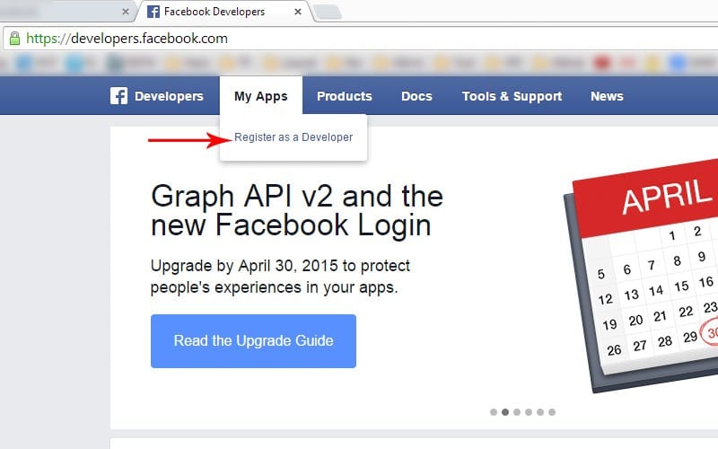Viewport: 718px width, 449px height.
Task: Open Tools & Support menu
Action: 512,96
